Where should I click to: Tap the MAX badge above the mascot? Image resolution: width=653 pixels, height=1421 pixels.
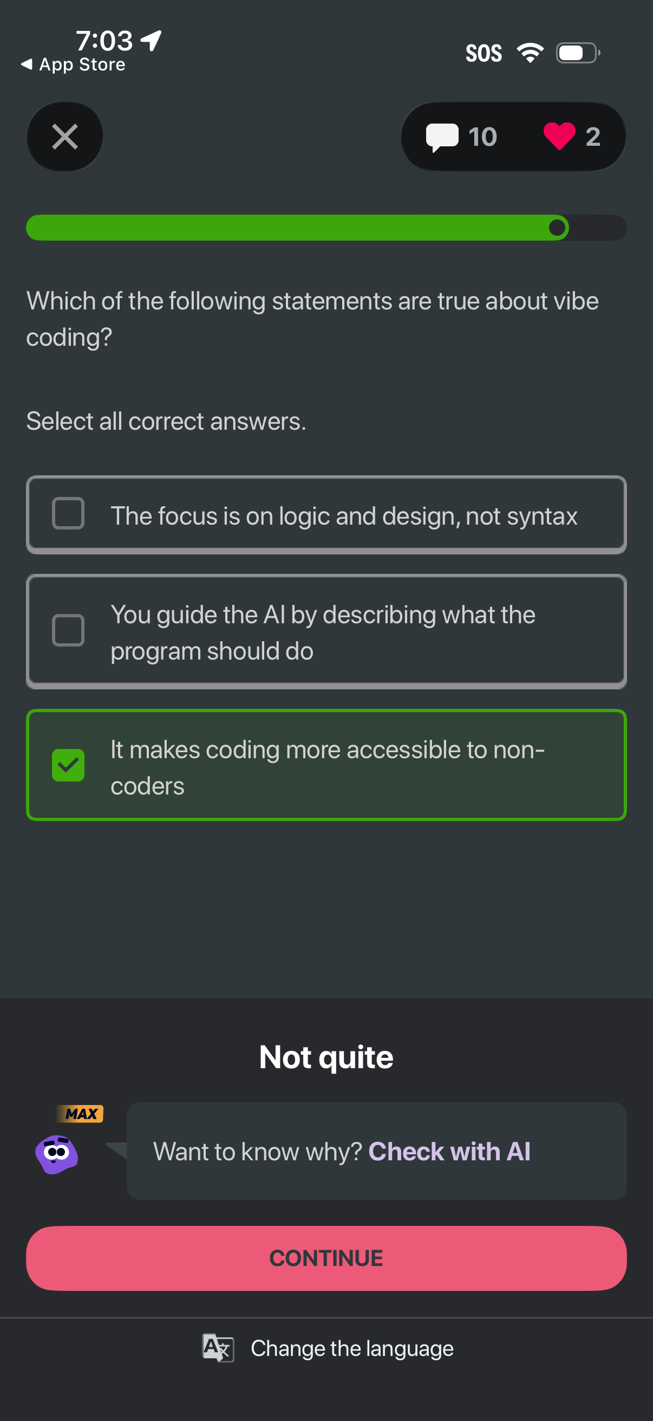pos(79,1113)
